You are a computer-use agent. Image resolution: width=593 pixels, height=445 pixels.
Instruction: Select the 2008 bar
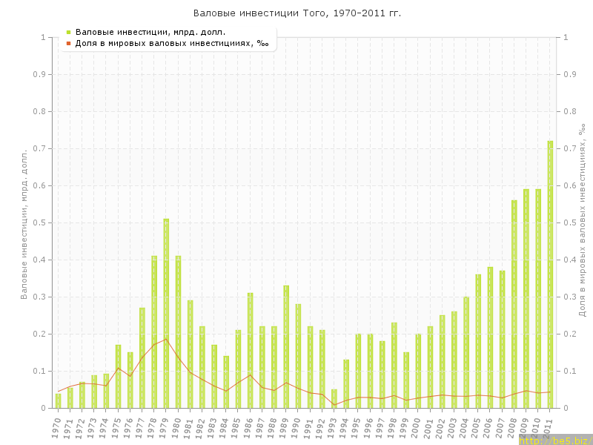pos(514,304)
